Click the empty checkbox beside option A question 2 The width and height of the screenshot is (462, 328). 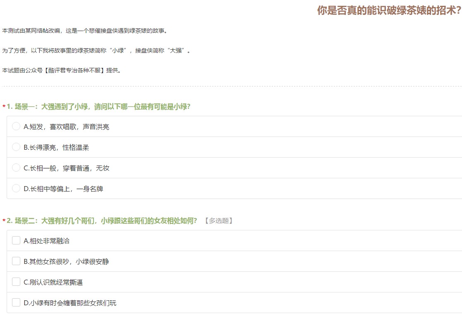[x=16, y=240]
